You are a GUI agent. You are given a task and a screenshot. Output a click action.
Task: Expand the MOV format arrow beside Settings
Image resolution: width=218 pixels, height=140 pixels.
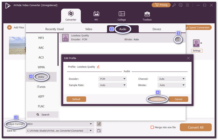[201, 43]
